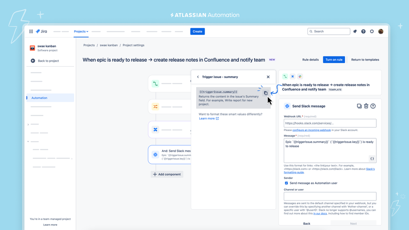Select the orange branch component icon
This screenshot has width=409, height=230.
click(x=155, y=107)
